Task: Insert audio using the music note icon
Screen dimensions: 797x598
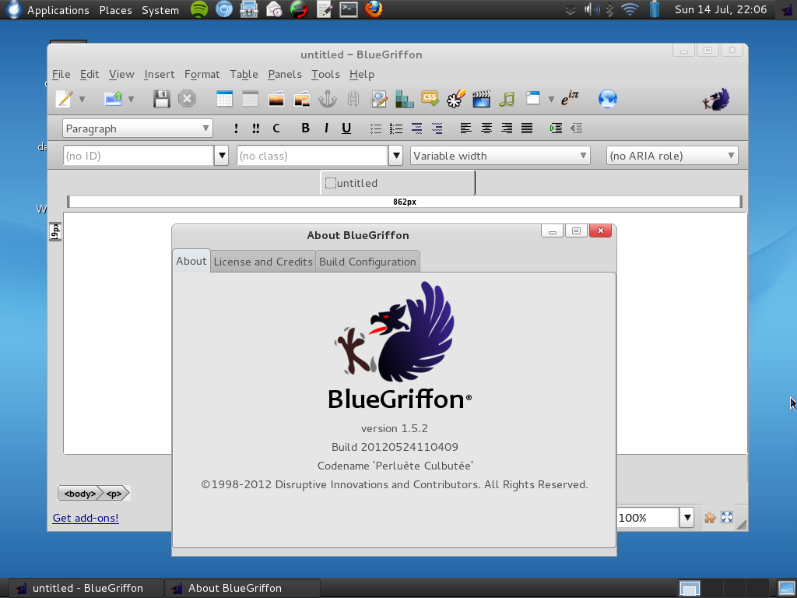Action: pos(507,99)
